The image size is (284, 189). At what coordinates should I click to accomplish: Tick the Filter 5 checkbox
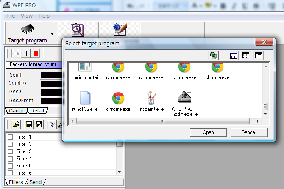tap(11, 166)
